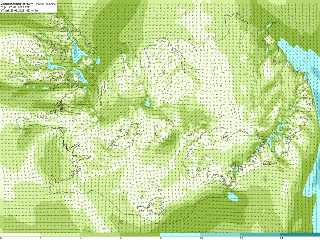The image size is (320, 240).
Task: Click the Veðurstofan/HM750m title text
Action: point(17,4)
